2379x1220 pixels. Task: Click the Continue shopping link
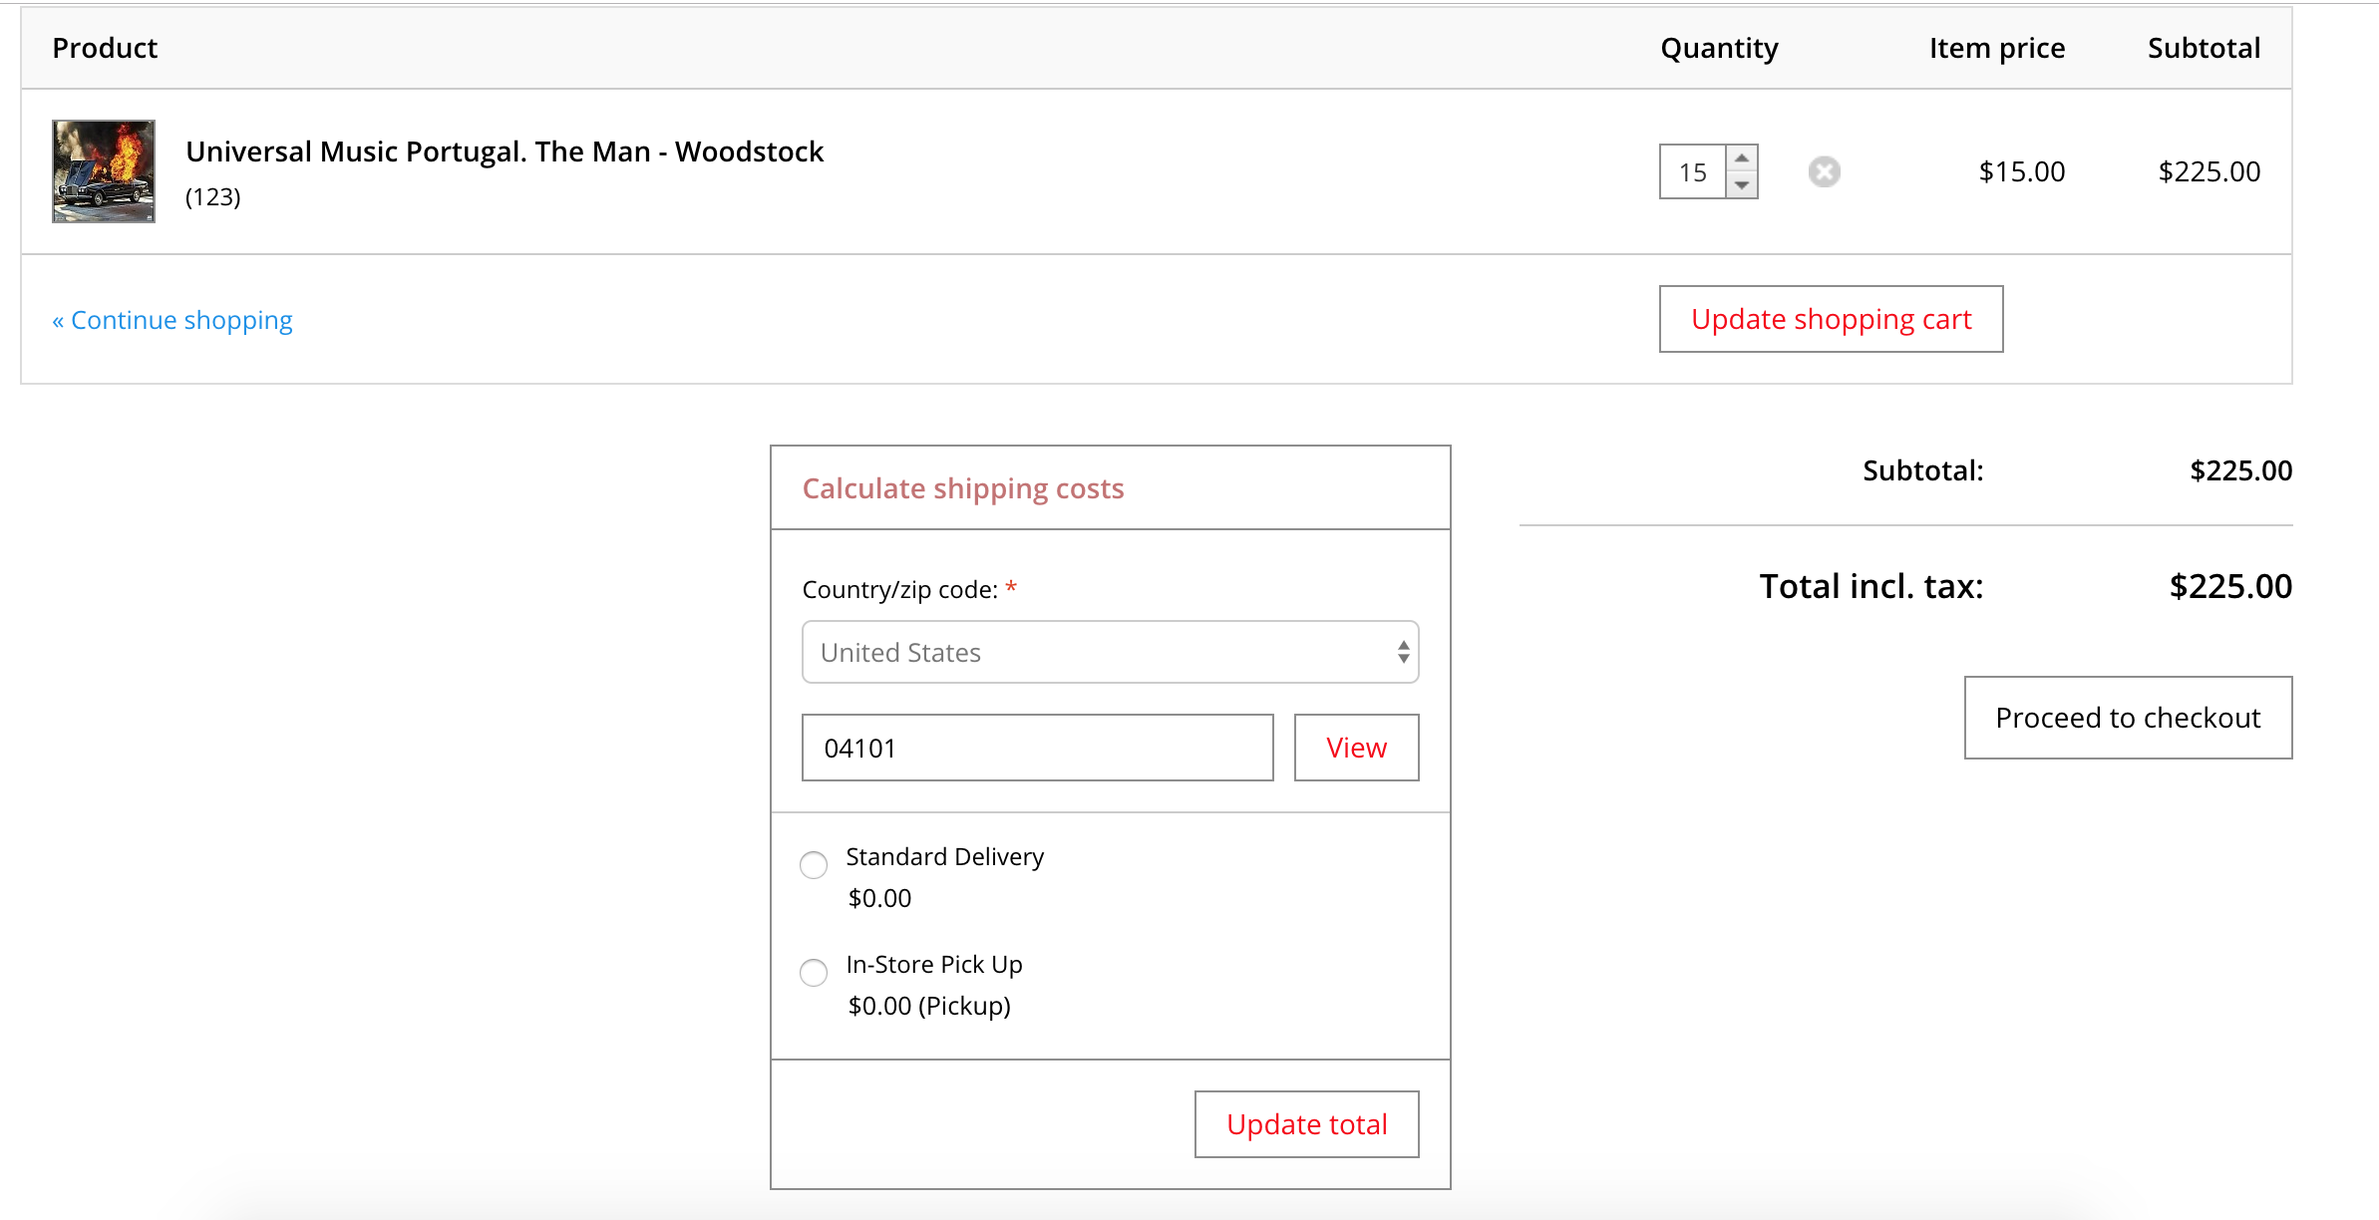[x=172, y=320]
